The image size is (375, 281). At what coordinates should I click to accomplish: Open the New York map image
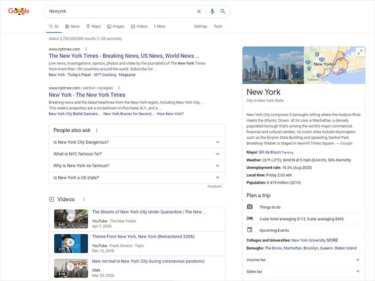[x=335, y=65]
